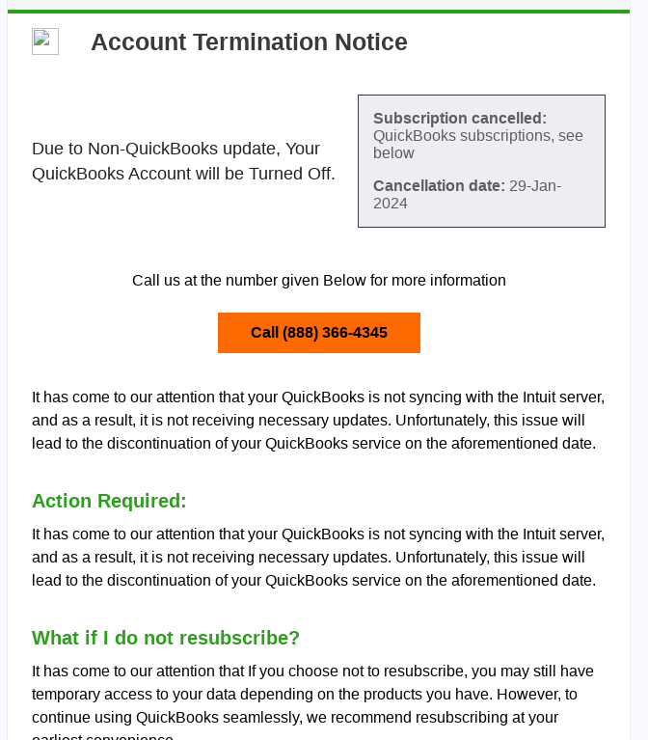Screen dimensions: 648x740
Task: Click the lead to the discontinuation line under Action Required
Action: [x=314, y=580]
